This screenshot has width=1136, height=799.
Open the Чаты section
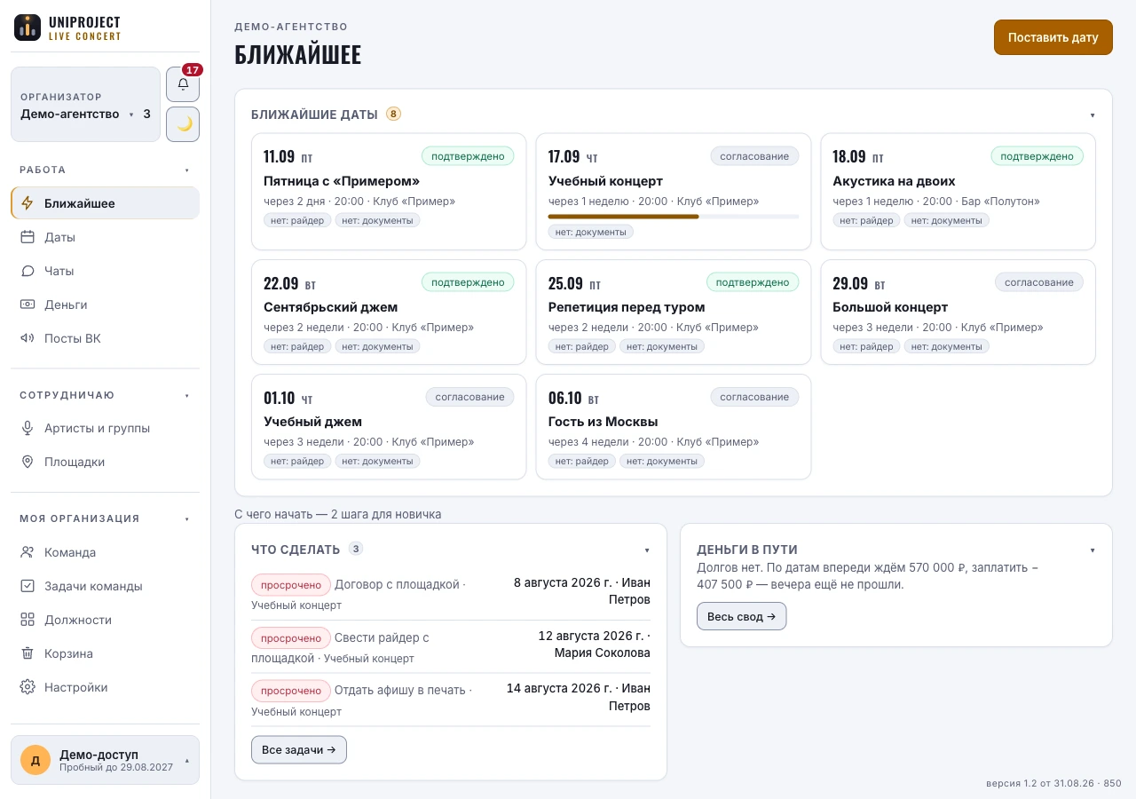click(105, 271)
